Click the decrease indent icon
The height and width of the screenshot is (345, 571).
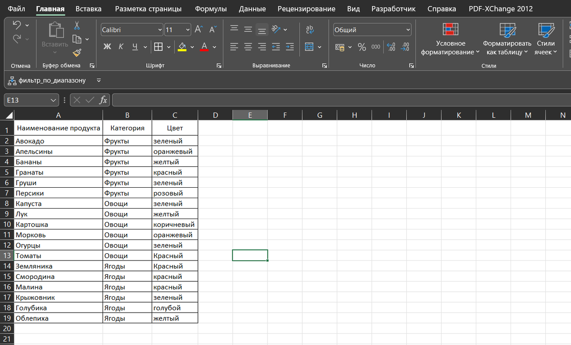coord(276,47)
